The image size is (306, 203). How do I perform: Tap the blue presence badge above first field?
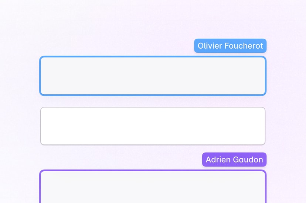[230, 46]
